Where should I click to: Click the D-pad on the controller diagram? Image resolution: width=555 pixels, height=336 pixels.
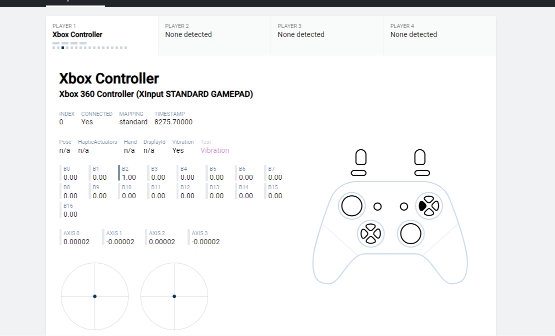coord(370,233)
